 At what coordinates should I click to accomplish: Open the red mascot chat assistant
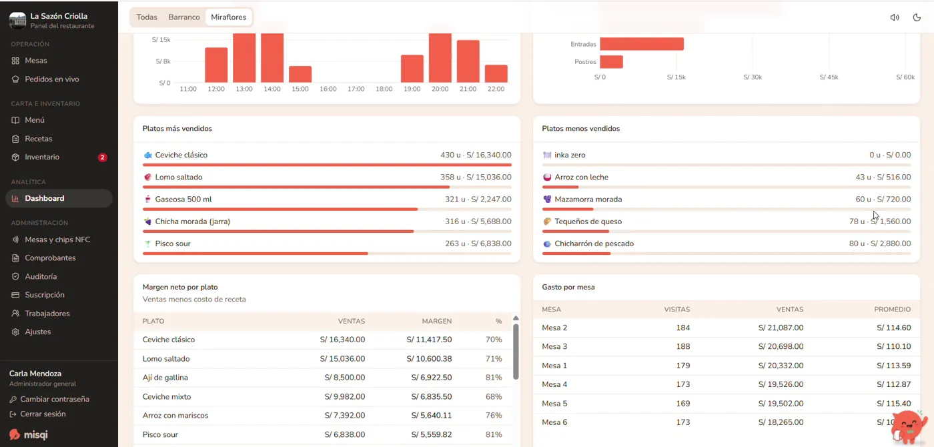[908, 426]
